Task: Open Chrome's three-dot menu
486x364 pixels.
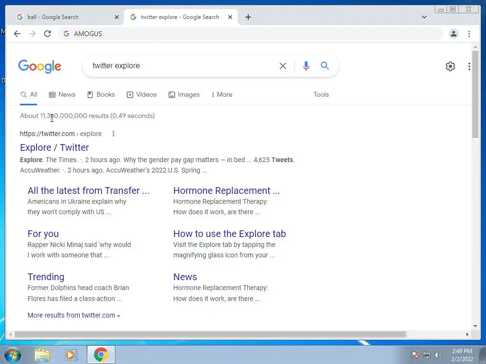Action: 469,34
